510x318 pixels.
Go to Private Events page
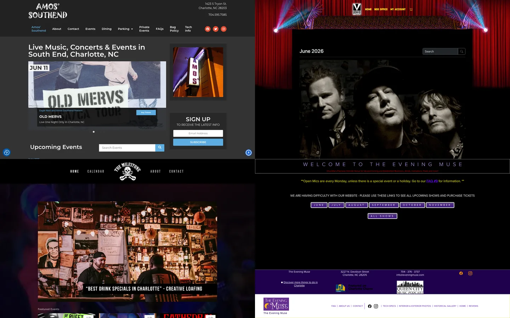[144, 29]
